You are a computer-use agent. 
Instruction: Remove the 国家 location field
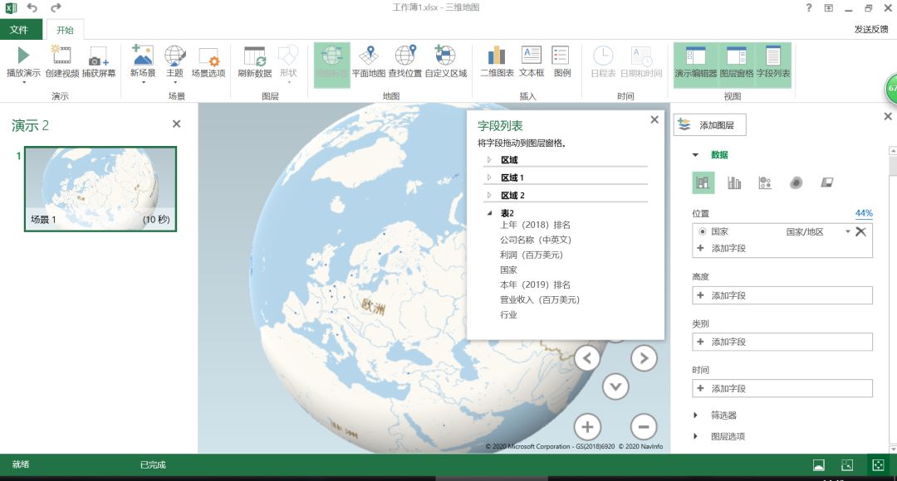click(860, 231)
